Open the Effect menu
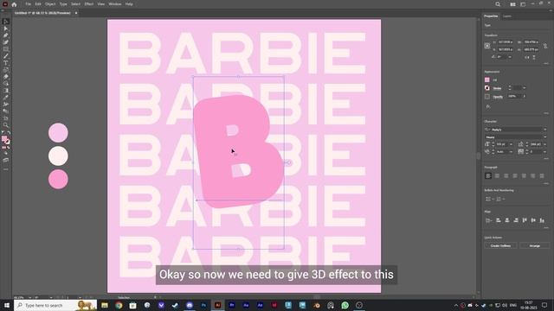Image resolution: width=554 pixels, height=311 pixels. tap(88, 4)
